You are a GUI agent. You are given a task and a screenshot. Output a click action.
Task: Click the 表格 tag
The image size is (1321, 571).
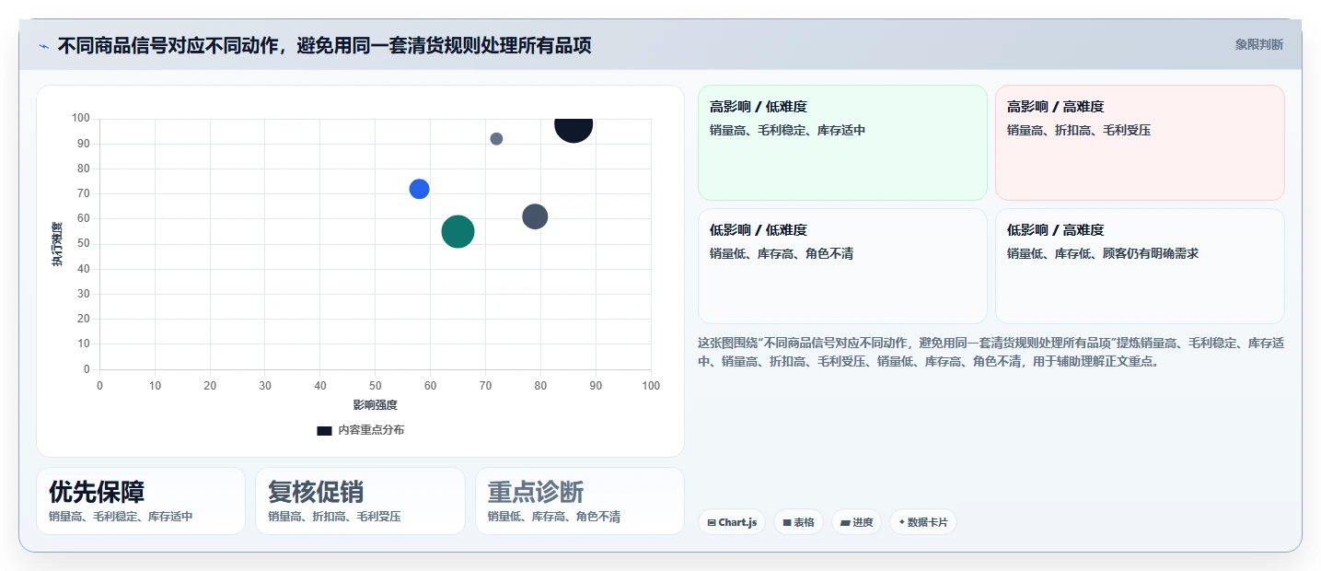pyautogui.click(x=798, y=522)
